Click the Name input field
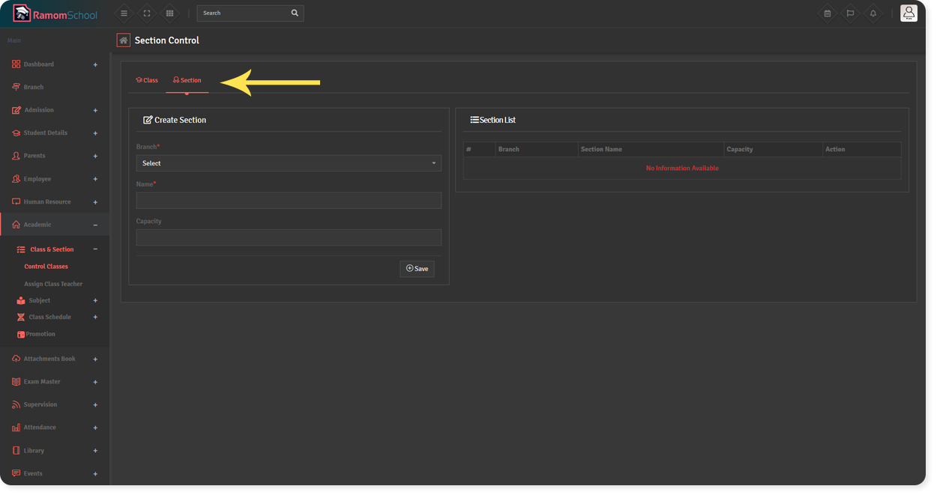 pyautogui.click(x=289, y=201)
